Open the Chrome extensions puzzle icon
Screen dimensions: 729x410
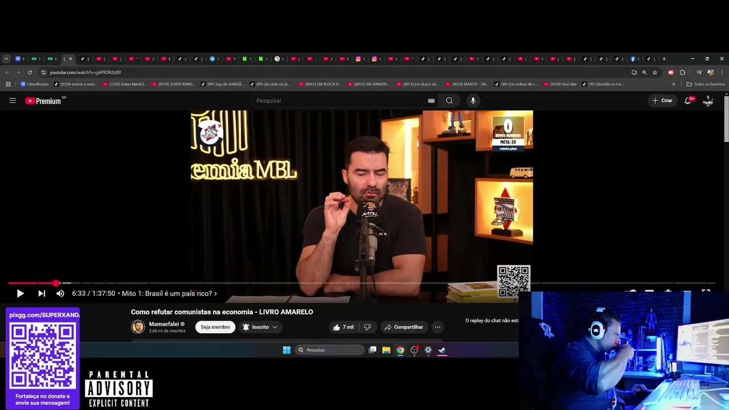(682, 72)
